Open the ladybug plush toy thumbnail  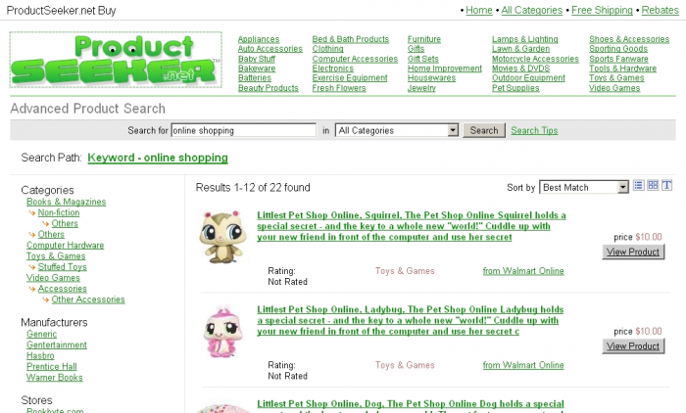(x=220, y=332)
